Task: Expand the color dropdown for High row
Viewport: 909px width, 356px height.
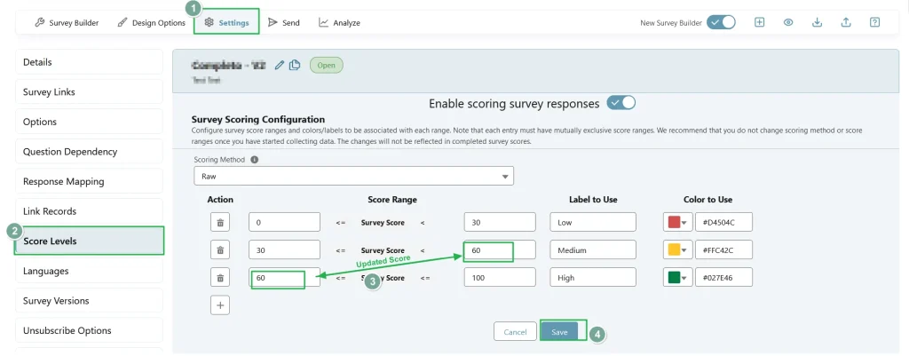Action: 684,278
